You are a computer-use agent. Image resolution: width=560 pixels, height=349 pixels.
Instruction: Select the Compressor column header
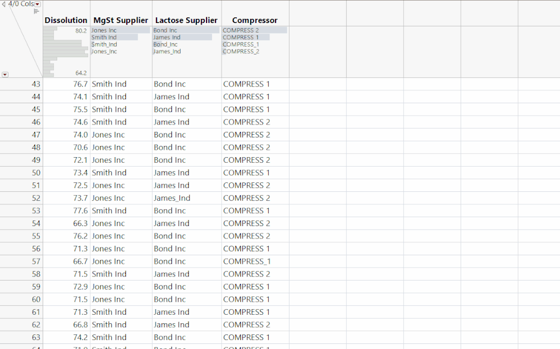[x=255, y=20]
